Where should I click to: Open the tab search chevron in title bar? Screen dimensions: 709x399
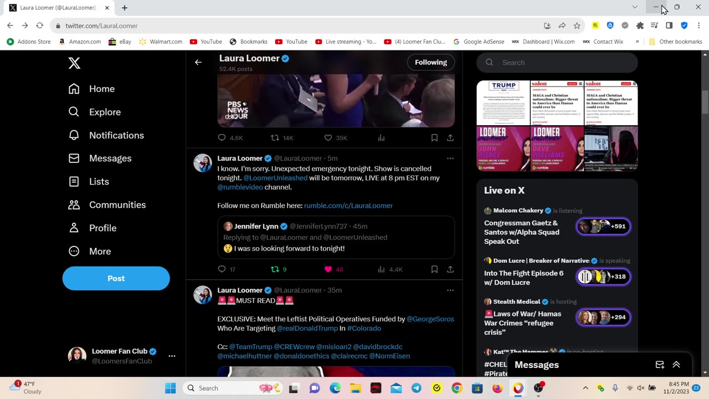tap(635, 7)
